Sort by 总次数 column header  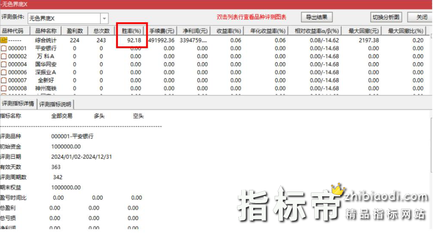coord(101,31)
